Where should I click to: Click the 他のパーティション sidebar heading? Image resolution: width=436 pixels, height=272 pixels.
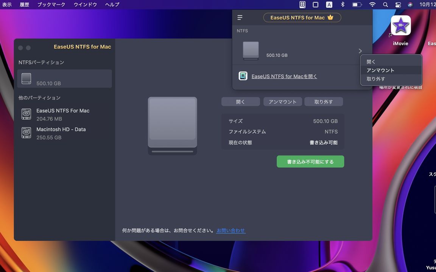(x=39, y=98)
